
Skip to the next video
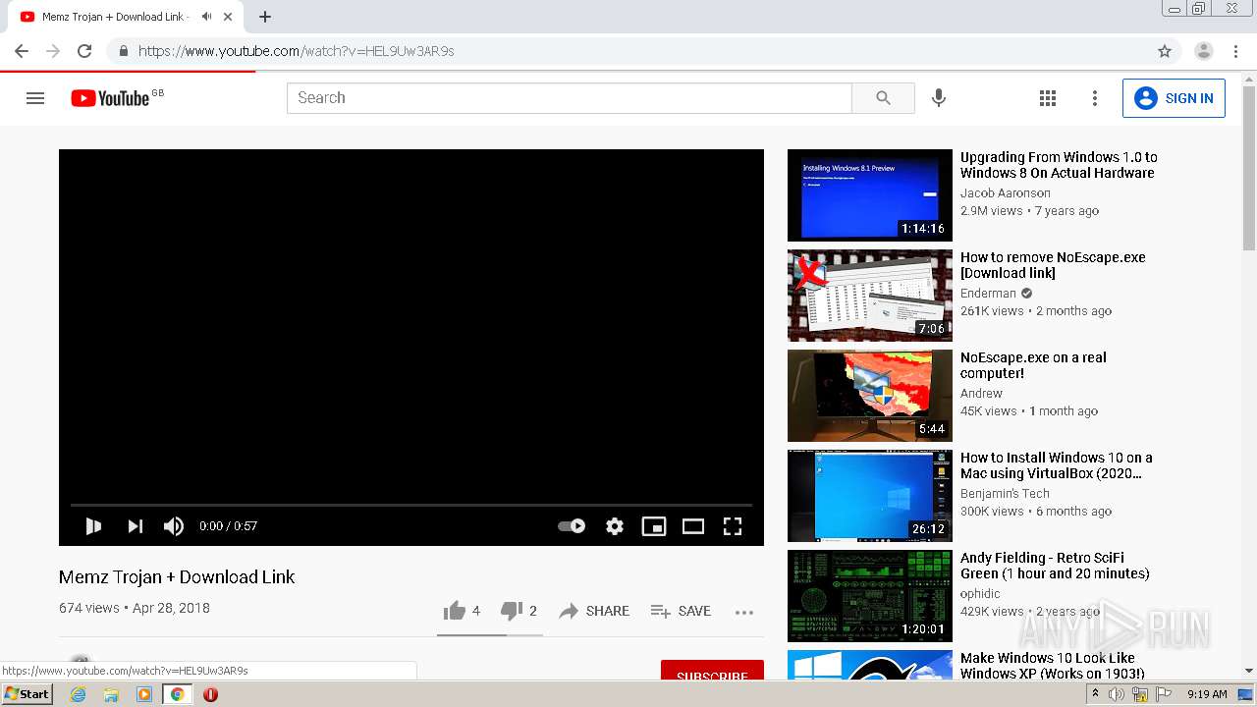pos(136,526)
